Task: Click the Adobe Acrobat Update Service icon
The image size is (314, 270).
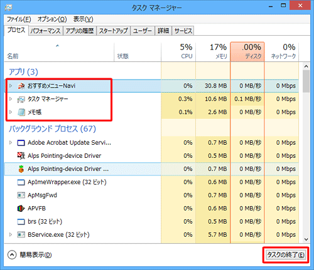Action: coord(21,143)
